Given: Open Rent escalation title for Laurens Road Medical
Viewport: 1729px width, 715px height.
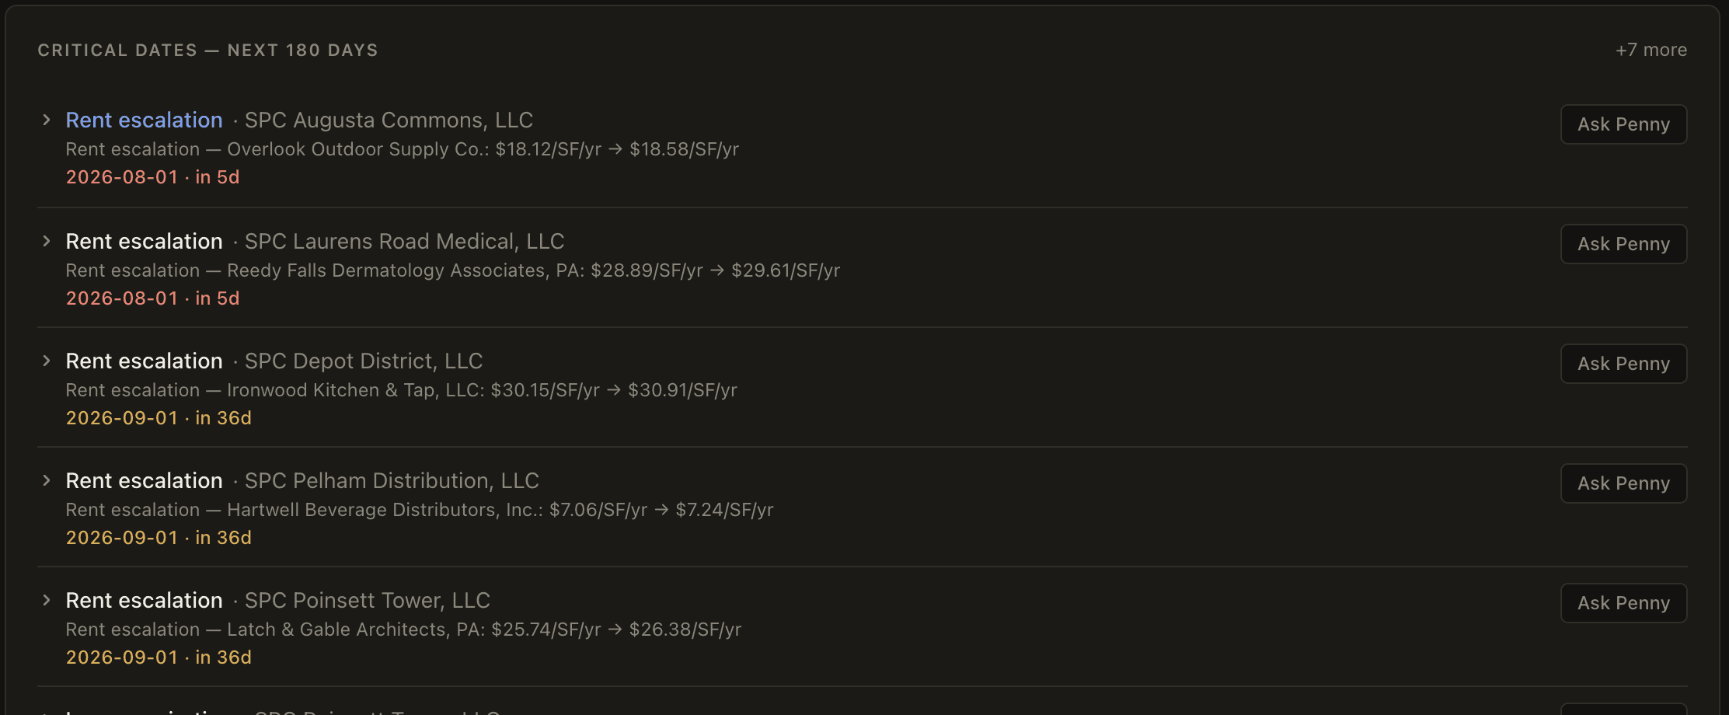Looking at the screenshot, I should point(145,241).
